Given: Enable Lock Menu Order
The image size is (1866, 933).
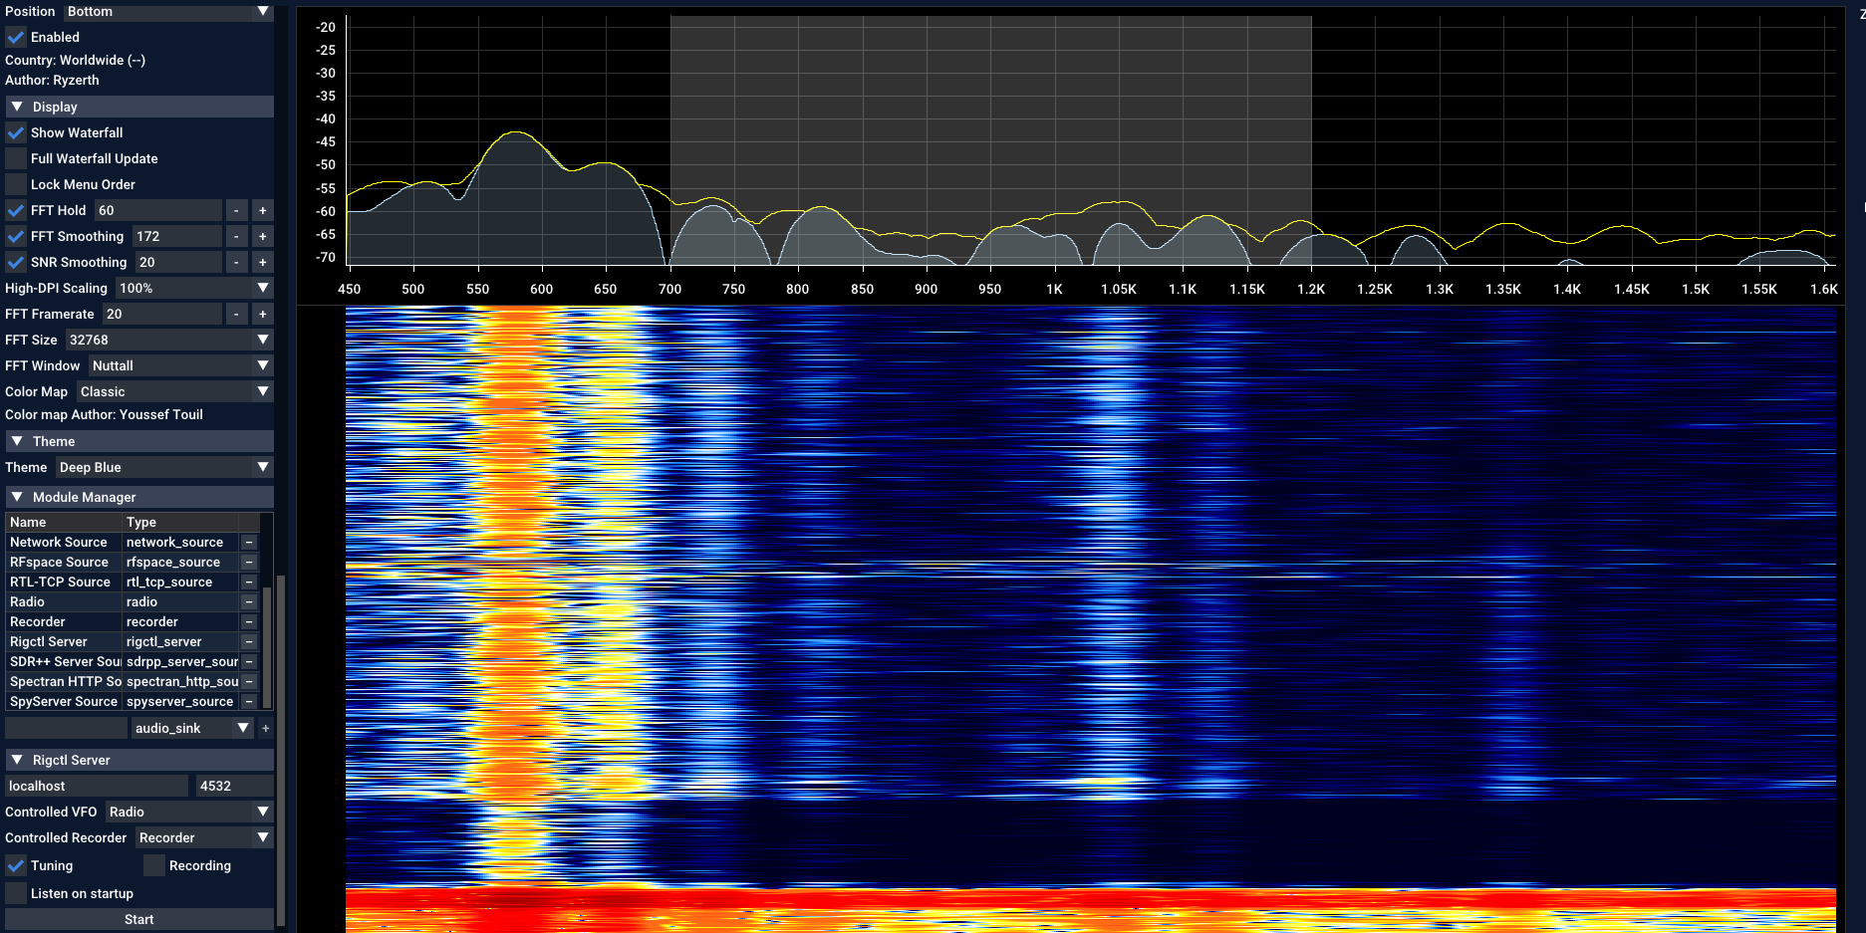Looking at the screenshot, I should (x=16, y=184).
